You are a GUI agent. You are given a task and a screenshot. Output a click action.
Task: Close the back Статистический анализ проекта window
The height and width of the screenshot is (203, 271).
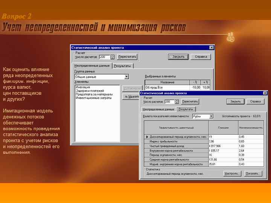coord(212,47)
